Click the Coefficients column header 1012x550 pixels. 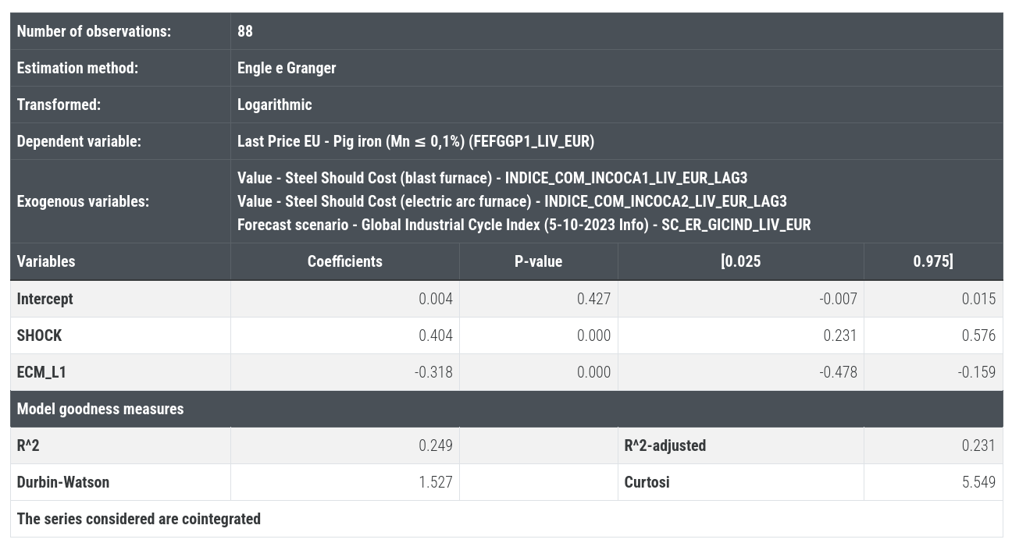[x=344, y=261]
